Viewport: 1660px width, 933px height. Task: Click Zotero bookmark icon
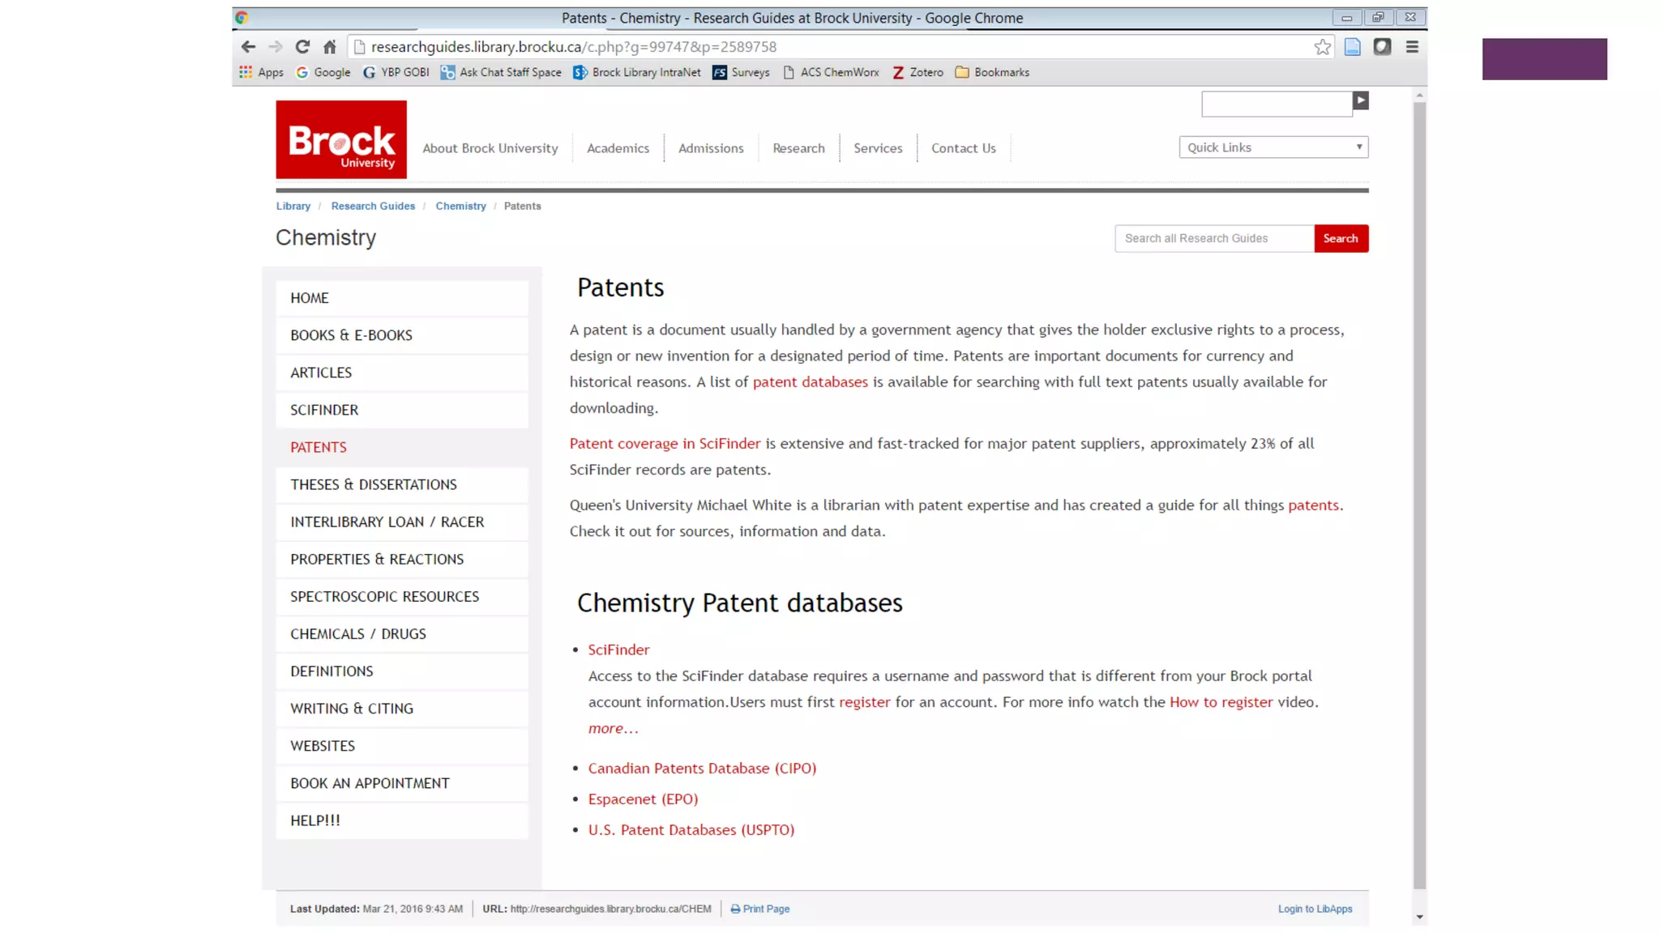898,72
